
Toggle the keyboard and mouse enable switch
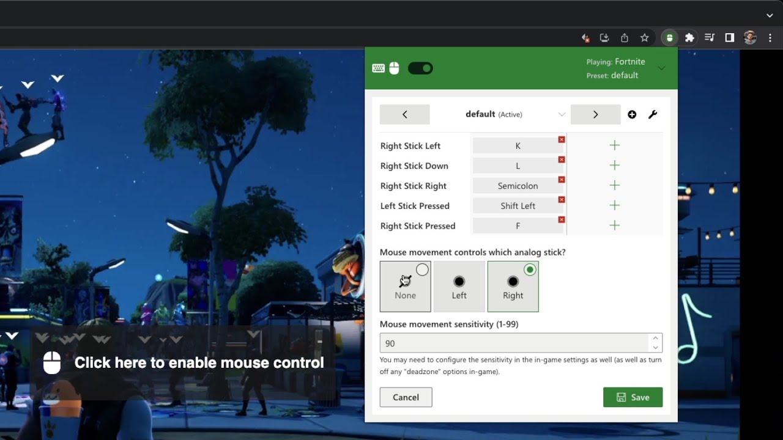click(420, 68)
